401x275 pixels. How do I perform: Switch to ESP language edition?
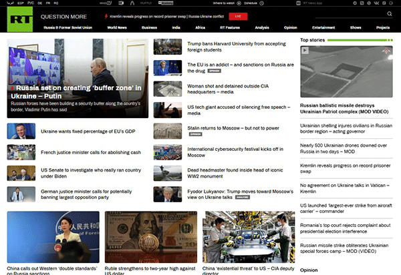point(21,3)
